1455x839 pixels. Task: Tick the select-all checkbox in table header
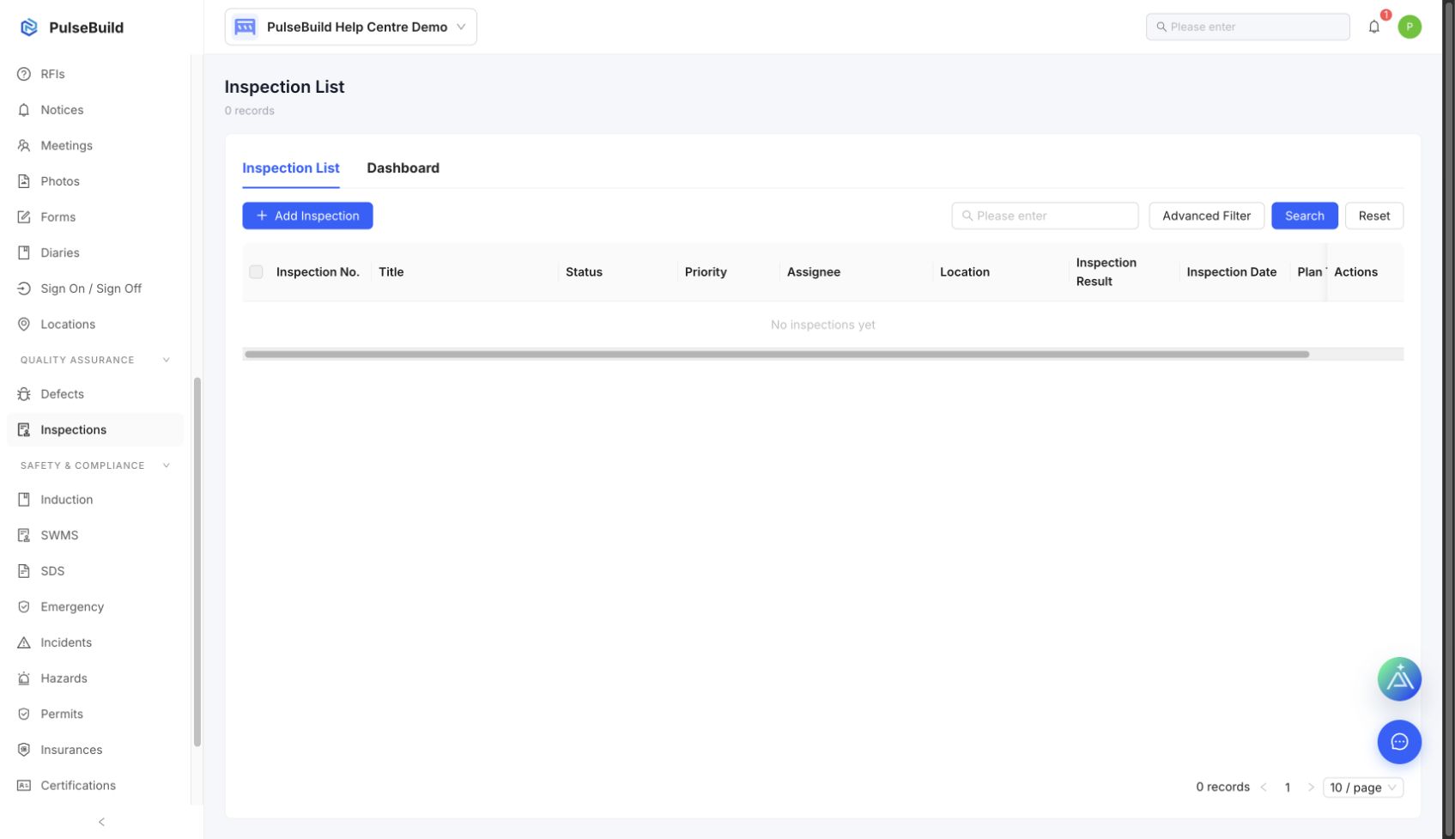[256, 272]
